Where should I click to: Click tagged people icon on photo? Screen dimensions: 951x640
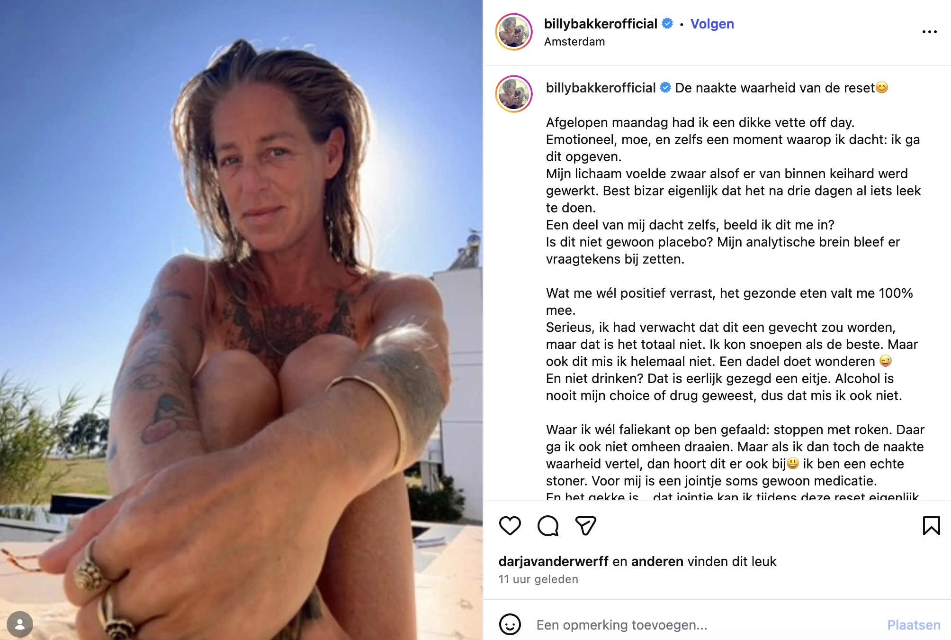click(x=20, y=624)
